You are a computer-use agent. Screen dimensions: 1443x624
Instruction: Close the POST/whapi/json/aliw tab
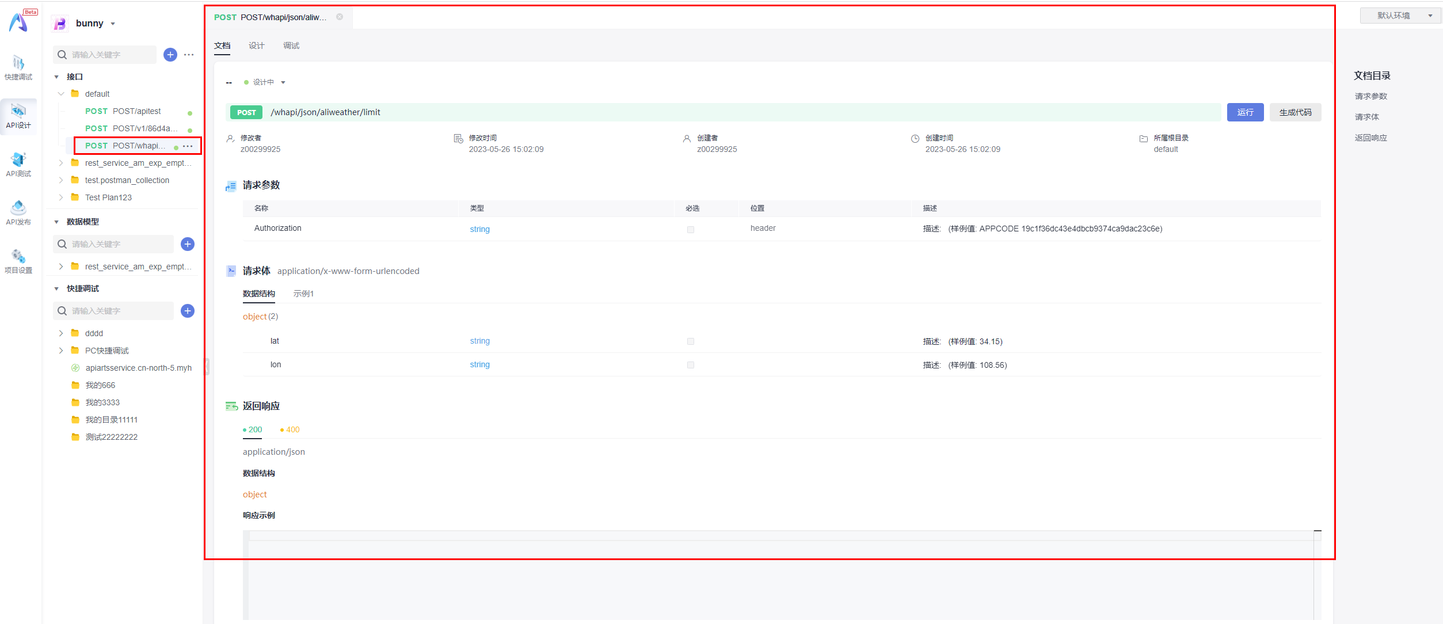point(340,17)
